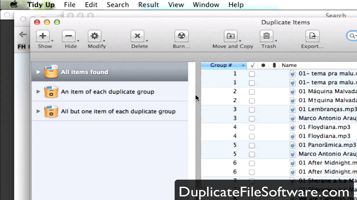Select the All items found smart basket
This screenshot has width=357, height=200.
point(84,72)
